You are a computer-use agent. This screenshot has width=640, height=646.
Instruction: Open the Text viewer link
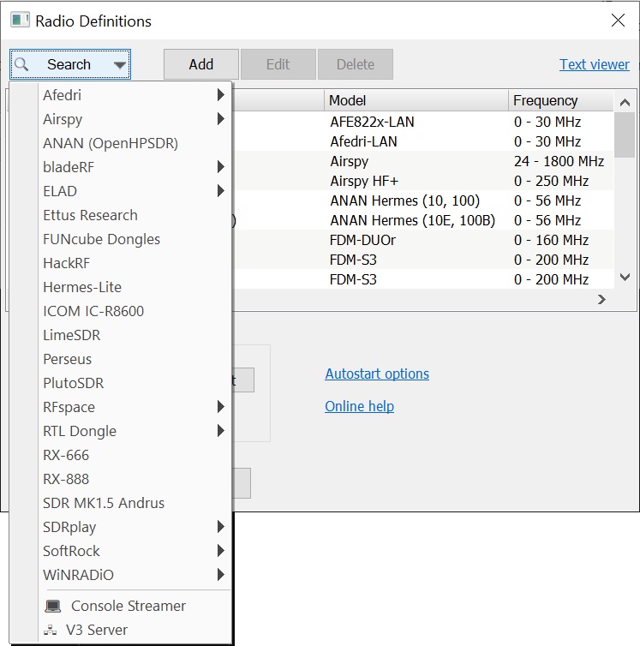[594, 64]
